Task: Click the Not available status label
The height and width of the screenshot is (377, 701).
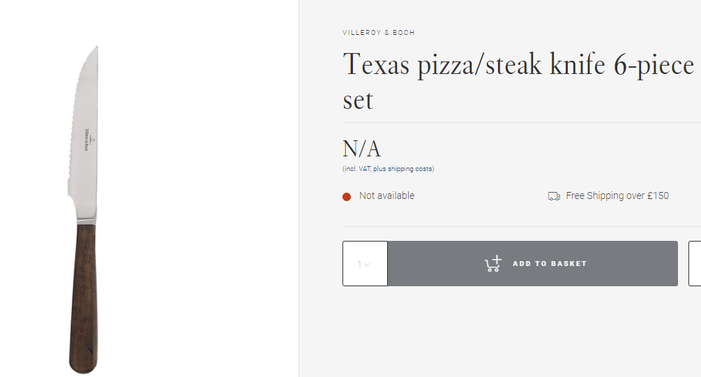Action: click(x=386, y=196)
